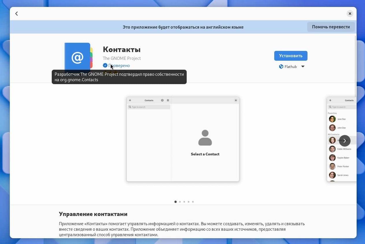
Task: Install Contacts with the "Установить" button
Action: [291, 56]
